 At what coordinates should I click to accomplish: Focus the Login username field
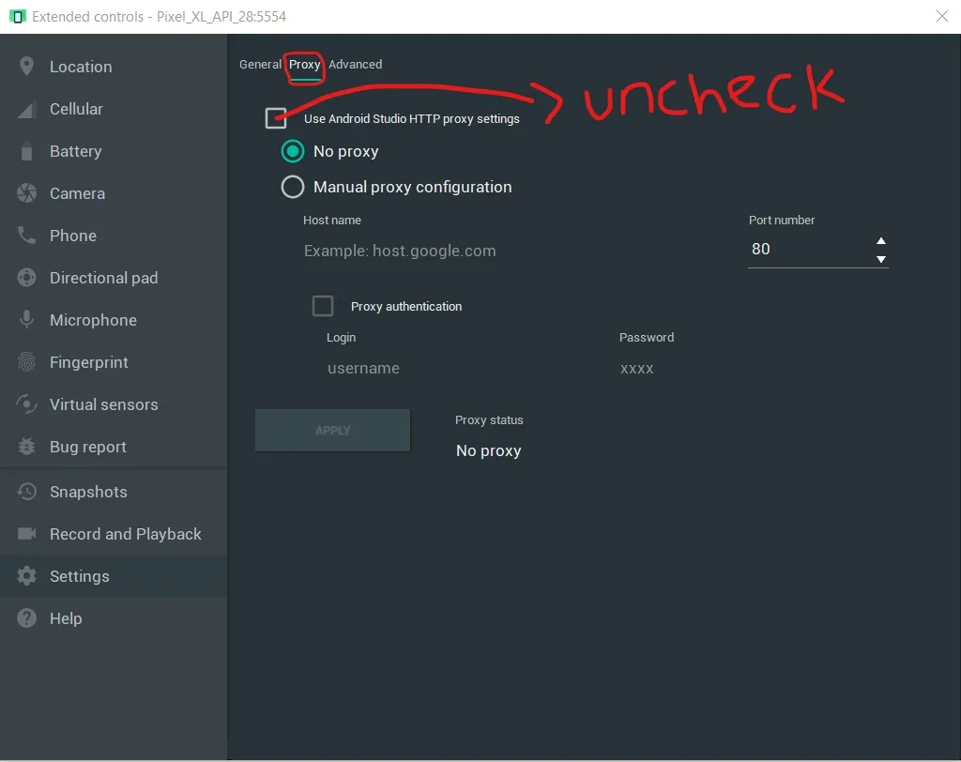pyautogui.click(x=460, y=368)
